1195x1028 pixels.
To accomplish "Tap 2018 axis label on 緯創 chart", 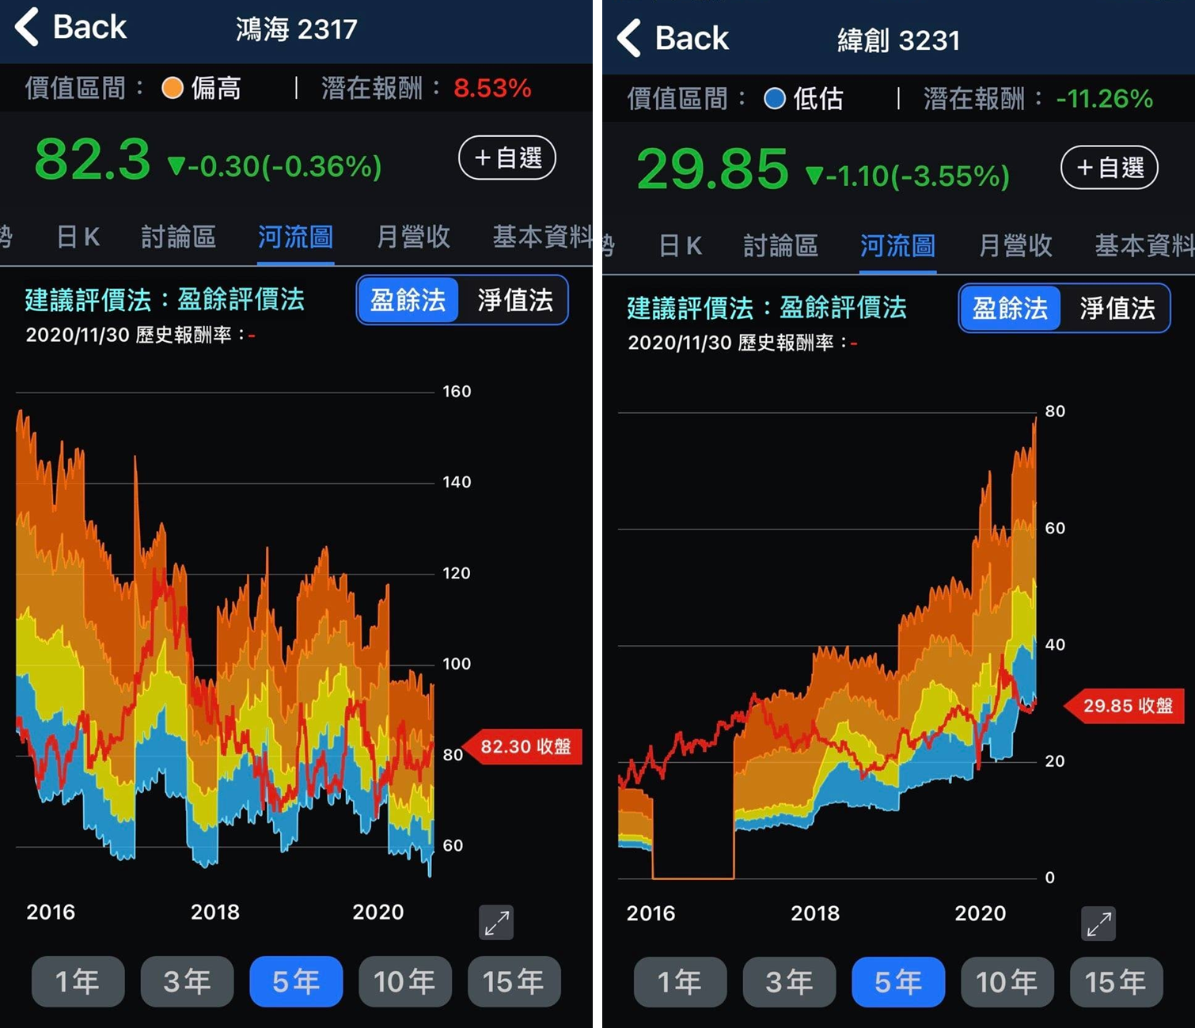I will [x=815, y=913].
